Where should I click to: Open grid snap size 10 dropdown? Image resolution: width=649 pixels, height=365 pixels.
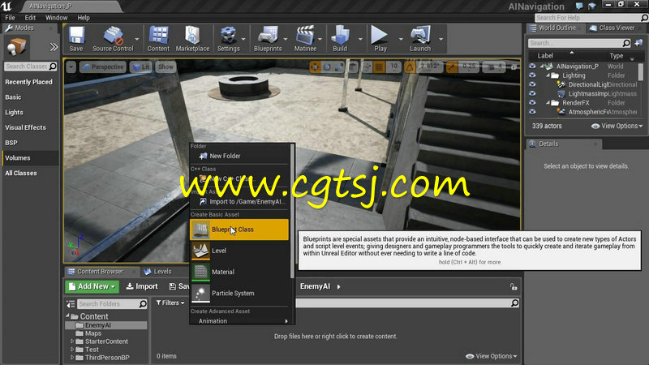tap(393, 67)
